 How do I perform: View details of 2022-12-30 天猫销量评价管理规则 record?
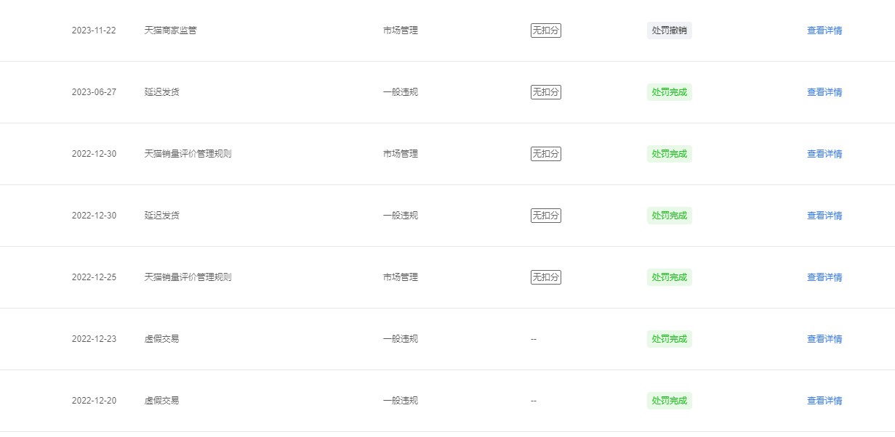point(824,154)
